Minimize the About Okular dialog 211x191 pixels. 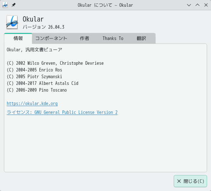pos(189,5)
